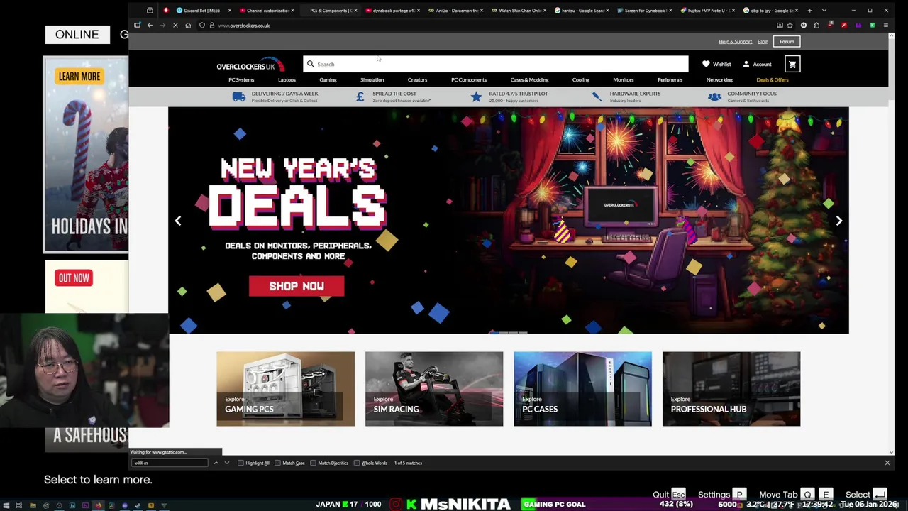The image size is (908, 511).
Task: Open the Laptops menu
Action: [287, 80]
